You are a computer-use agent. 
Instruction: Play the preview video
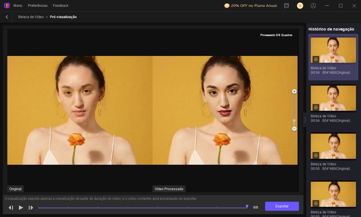[x=21, y=208]
